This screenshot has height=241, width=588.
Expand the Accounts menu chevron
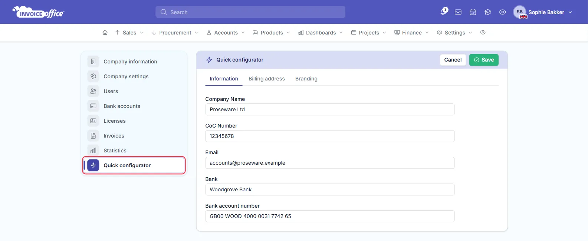[x=243, y=33]
